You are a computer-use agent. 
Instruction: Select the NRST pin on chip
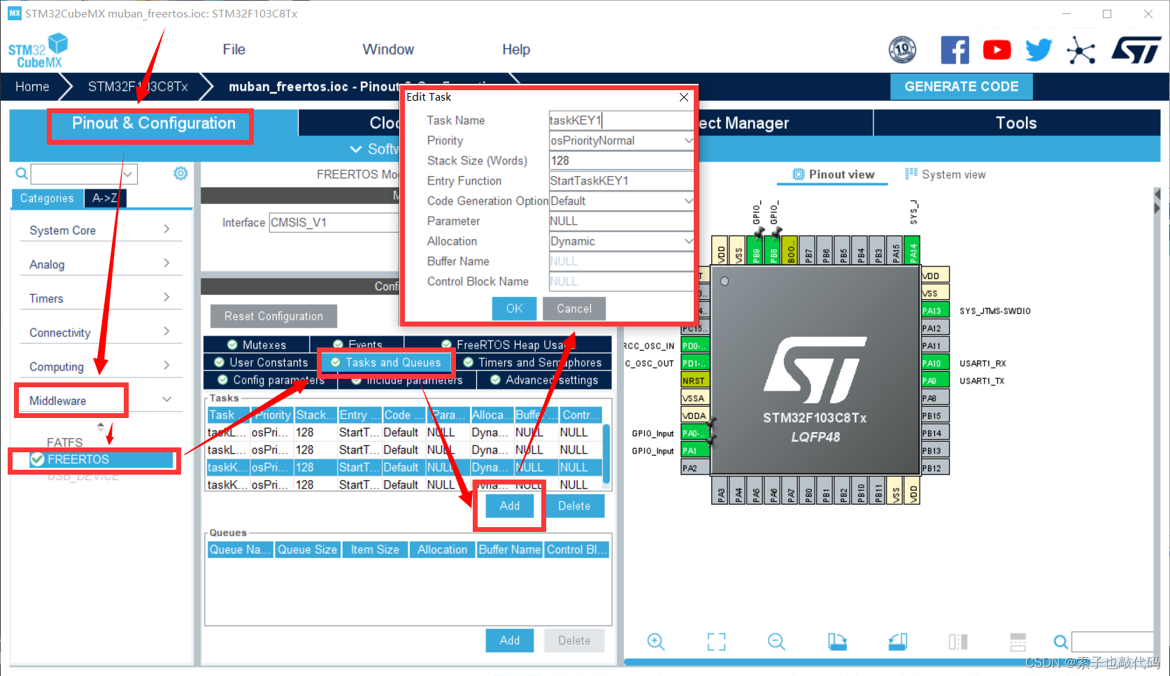[694, 380]
